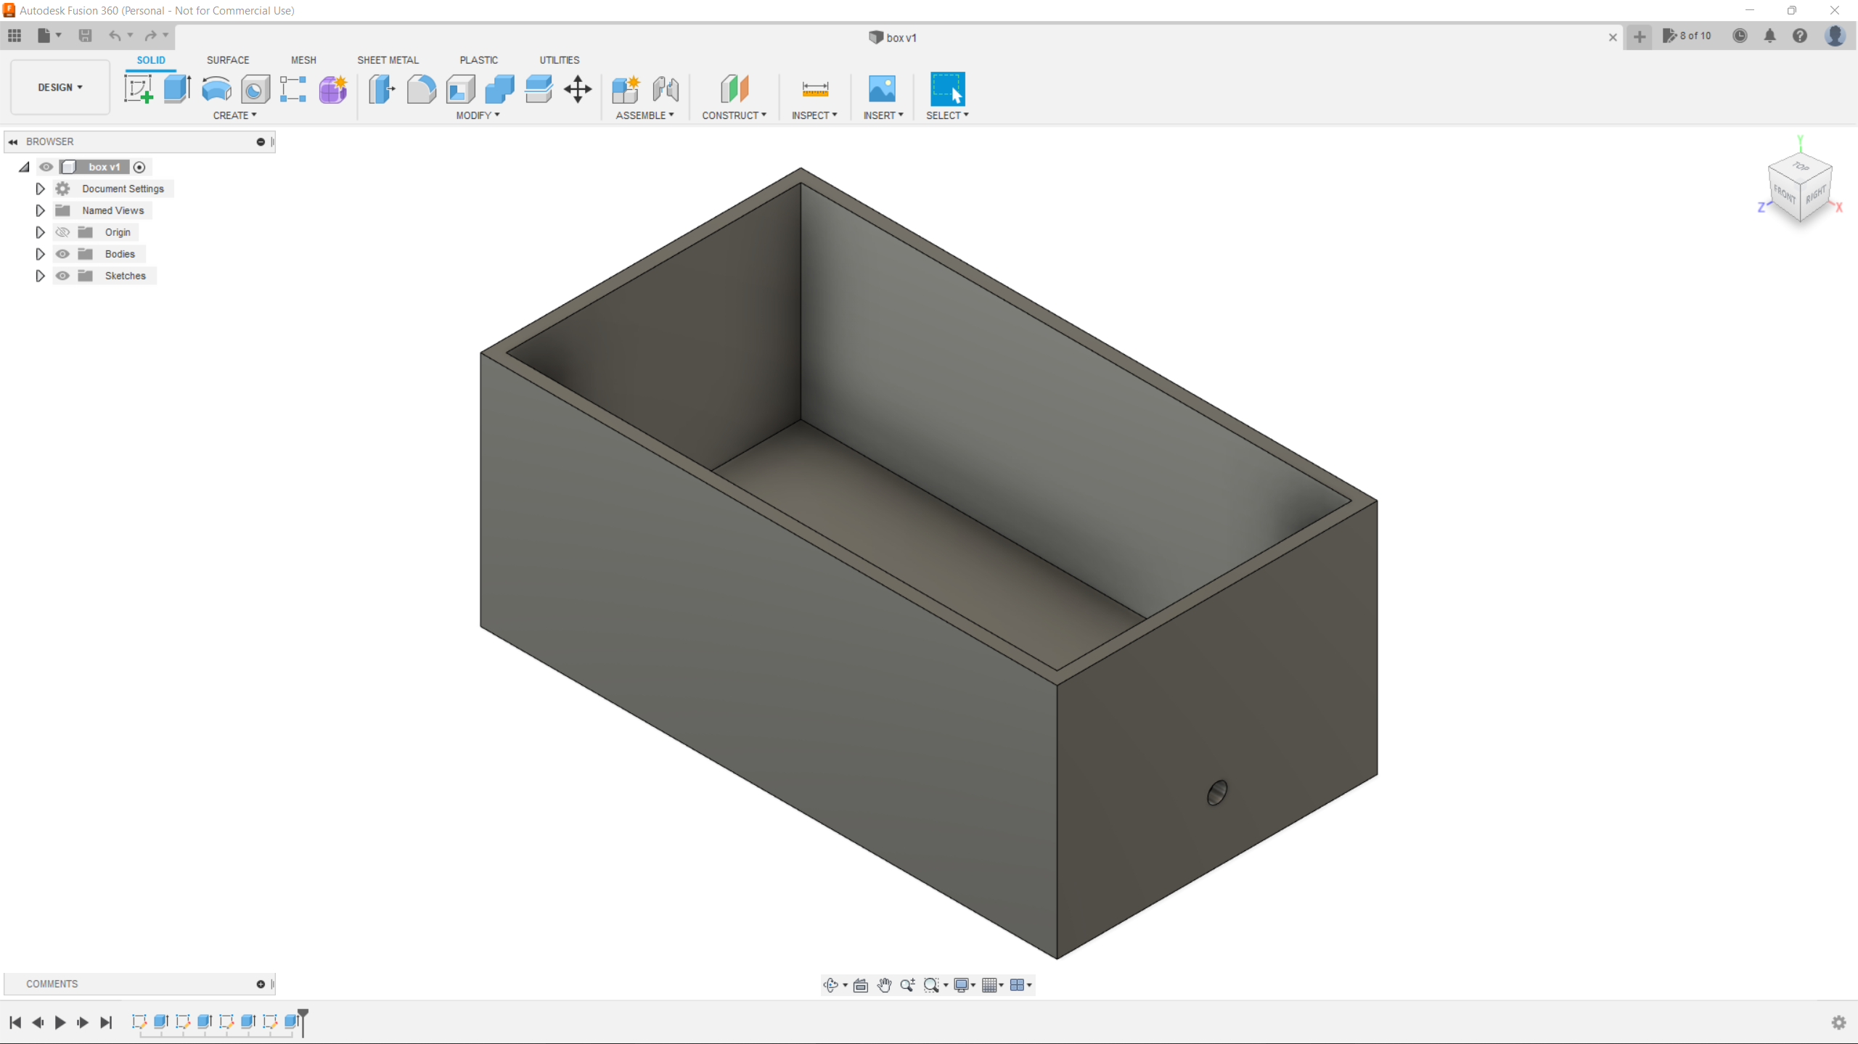Toggle visibility of the Bodies folder
The width and height of the screenshot is (1858, 1044).
(x=63, y=254)
